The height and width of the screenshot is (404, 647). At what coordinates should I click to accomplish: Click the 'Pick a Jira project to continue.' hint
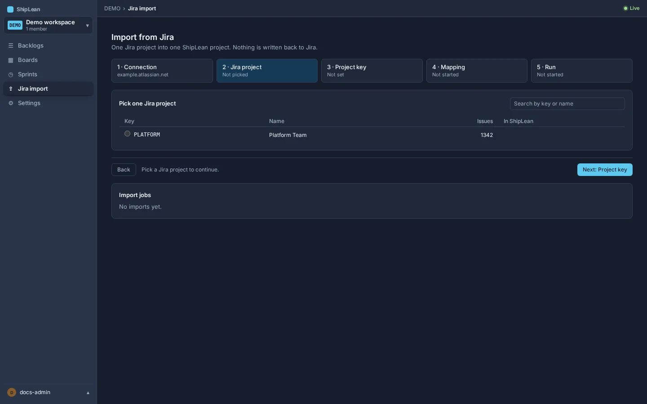180,170
